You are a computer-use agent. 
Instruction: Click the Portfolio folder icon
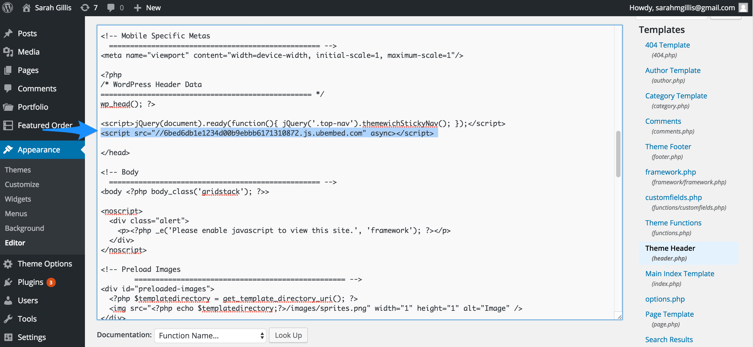coord(8,107)
